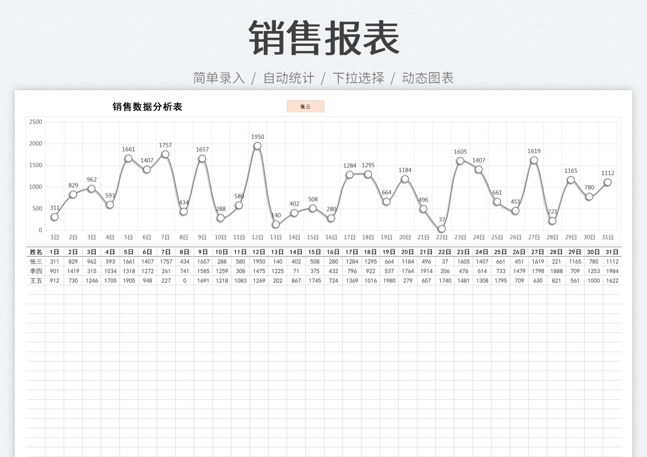Select the peak data point labeled 1950
The image size is (647, 457).
coord(257,145)
